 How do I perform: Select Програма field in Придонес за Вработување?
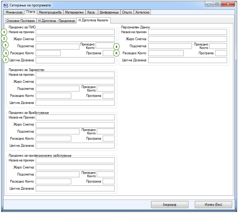coord(109,139)
